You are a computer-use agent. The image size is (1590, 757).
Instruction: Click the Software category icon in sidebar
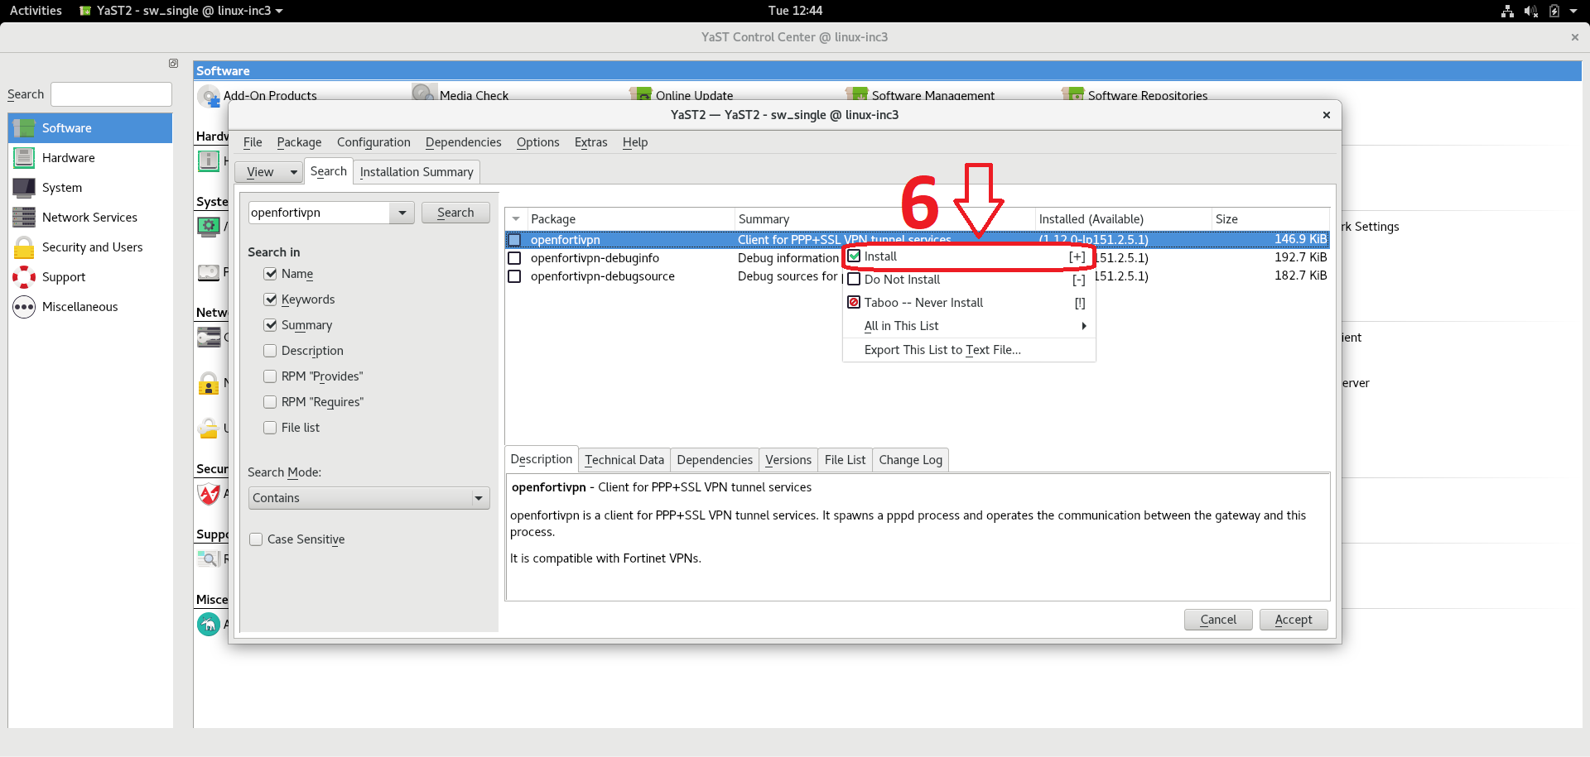[x=25, y=128]
